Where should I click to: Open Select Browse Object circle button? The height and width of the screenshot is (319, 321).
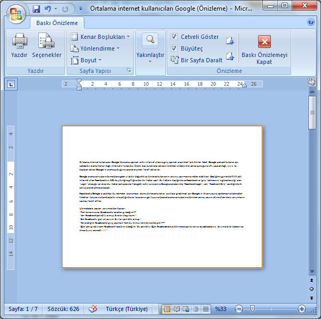(x=311, y=289)
